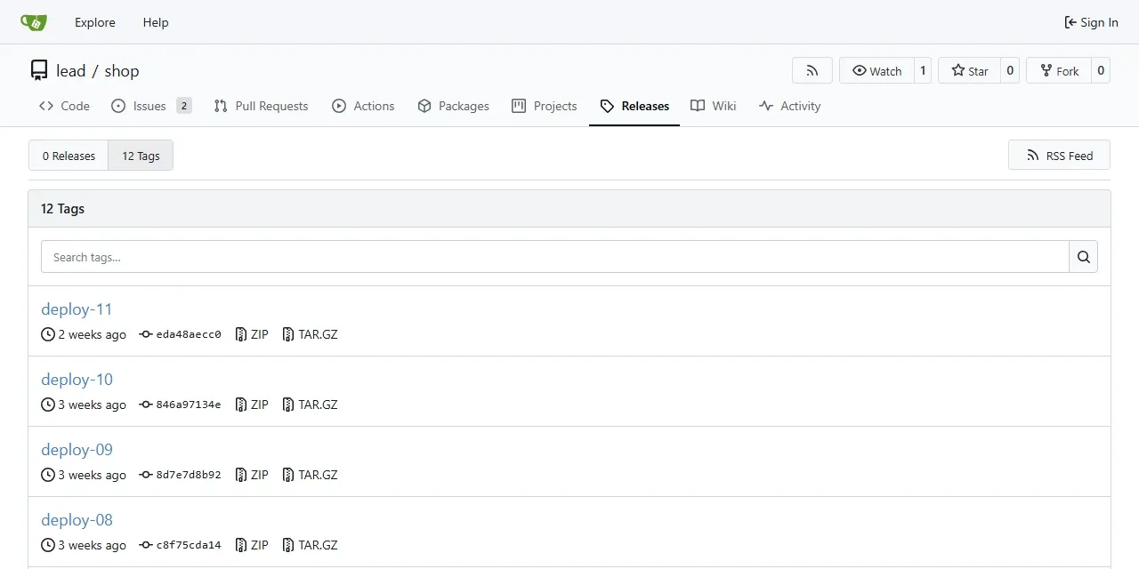Star the shop repository

pyautogui.click(x=969, y=70)
